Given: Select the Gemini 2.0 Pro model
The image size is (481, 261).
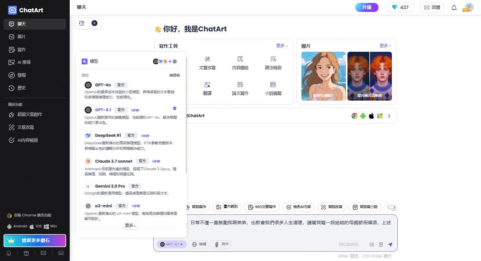Looking at the screenshot, I should pyautogui.click(x=131, y=189).
